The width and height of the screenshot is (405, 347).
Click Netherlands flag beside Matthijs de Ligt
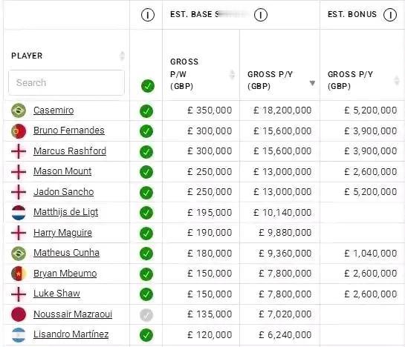pyautogui.click(x=19, y=213)
